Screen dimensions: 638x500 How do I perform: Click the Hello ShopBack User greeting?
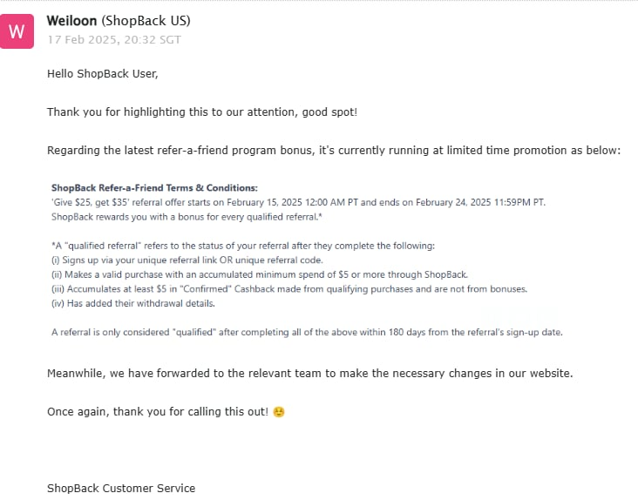click(x=103, y=73)
